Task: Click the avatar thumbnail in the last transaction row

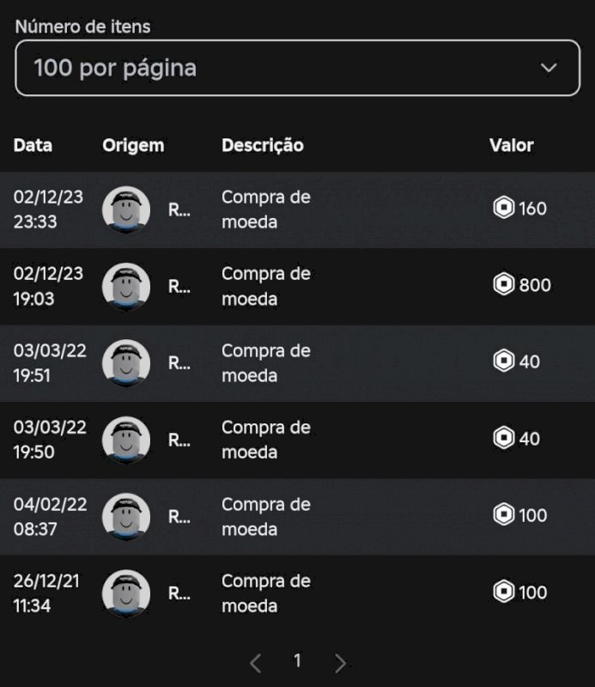Action: [125, 593]
